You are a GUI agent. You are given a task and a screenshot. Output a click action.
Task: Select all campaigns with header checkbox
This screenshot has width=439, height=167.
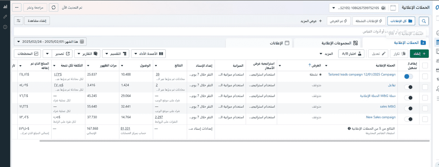(x=425, y=66)
